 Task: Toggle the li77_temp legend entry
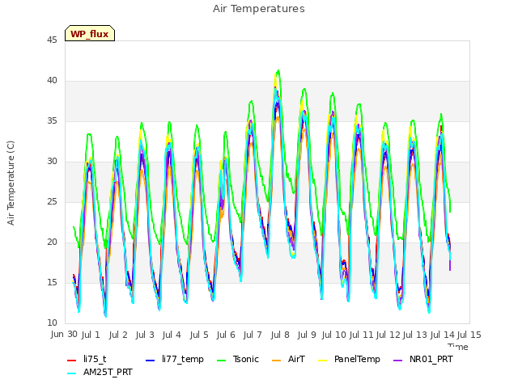[x=175, y=359]
